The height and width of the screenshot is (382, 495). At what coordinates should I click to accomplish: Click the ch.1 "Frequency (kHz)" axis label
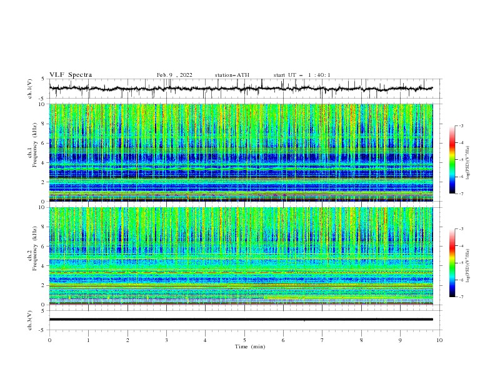click(x=35, y=145)
